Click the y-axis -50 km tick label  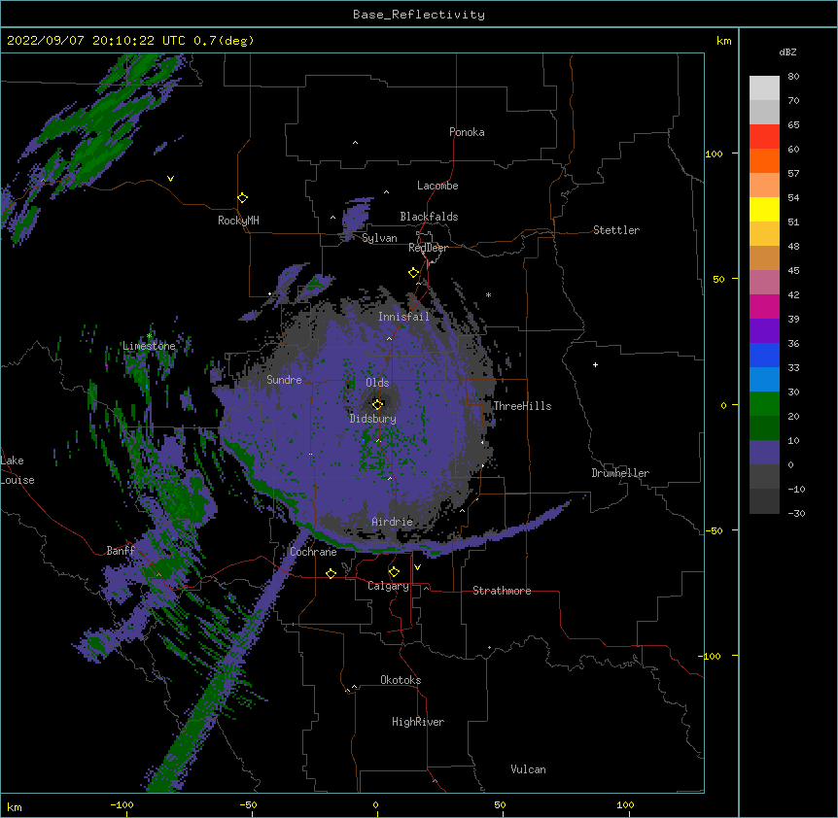714,530
